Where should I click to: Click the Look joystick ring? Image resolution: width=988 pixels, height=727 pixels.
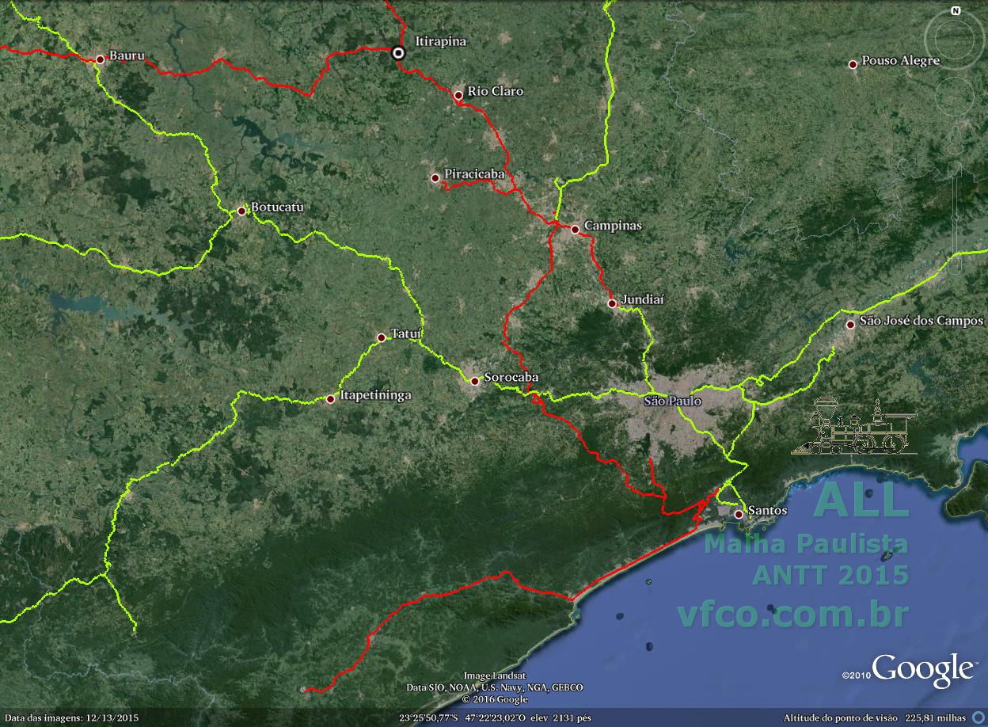[x=956, y=40]
